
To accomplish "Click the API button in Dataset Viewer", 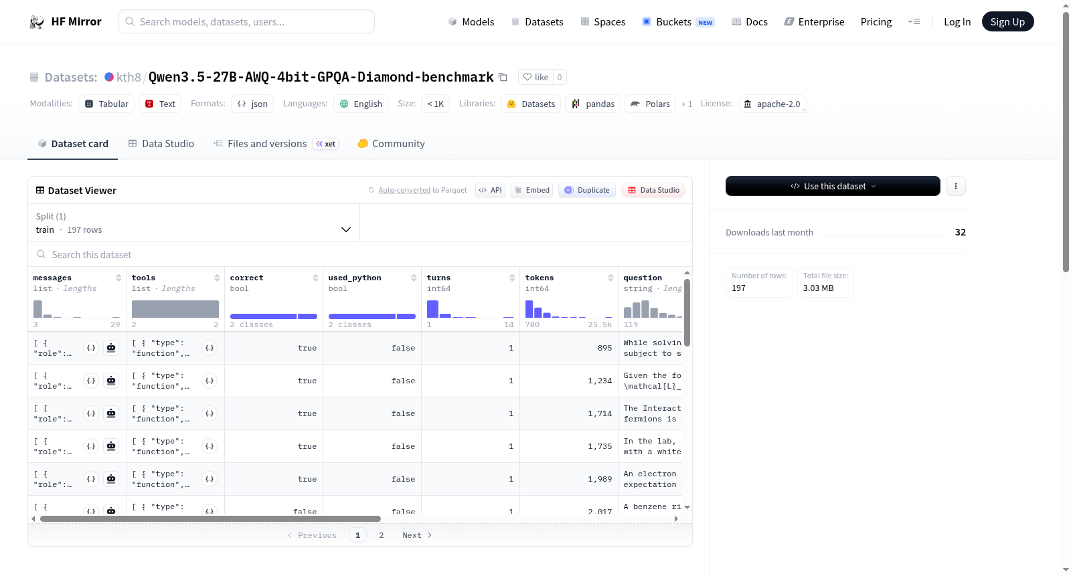I will pos(490,190).
